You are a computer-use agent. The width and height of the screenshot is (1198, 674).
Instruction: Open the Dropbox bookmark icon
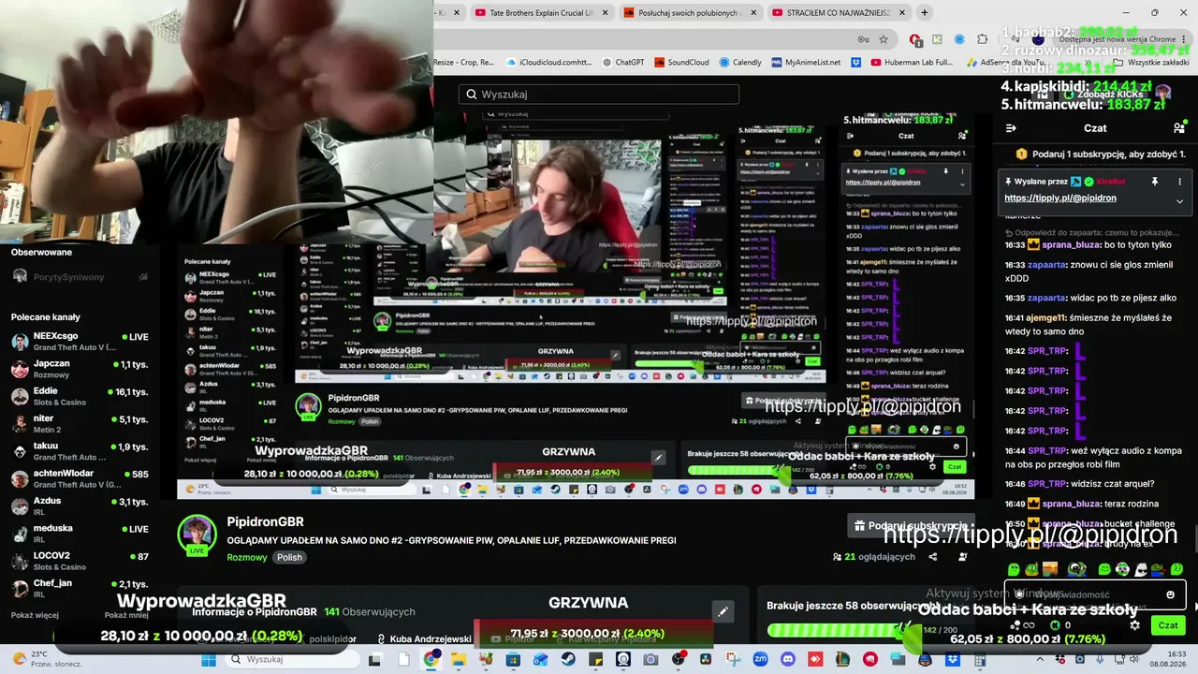pyautogui.click(x=855, y=63)
